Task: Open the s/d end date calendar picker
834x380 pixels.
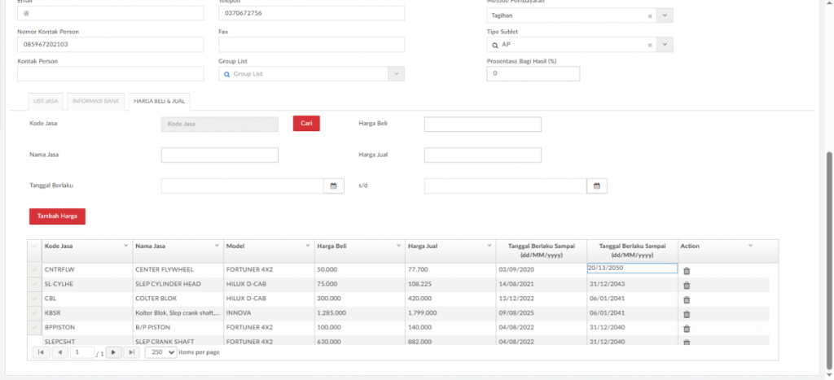Action: (596, 186)
